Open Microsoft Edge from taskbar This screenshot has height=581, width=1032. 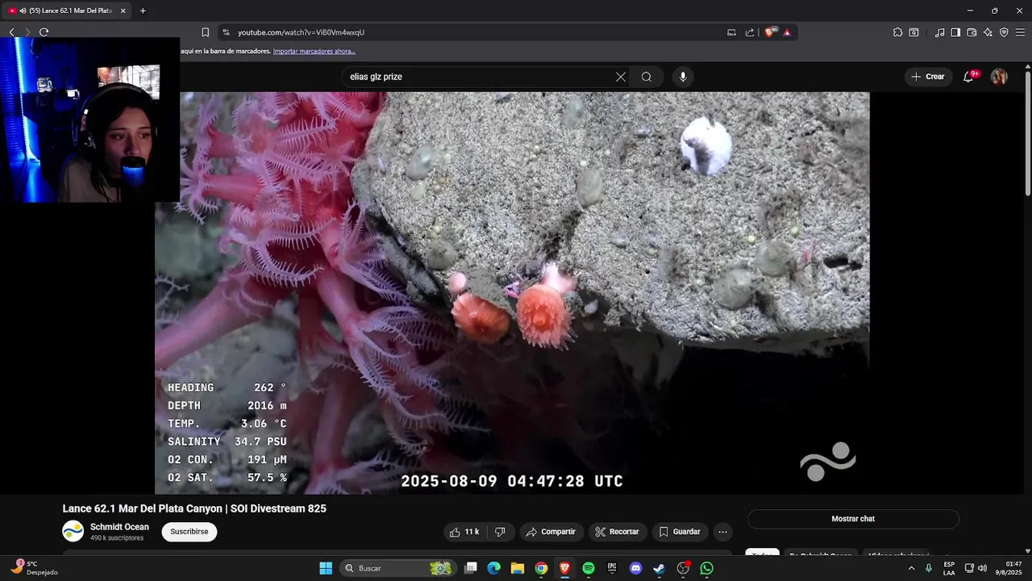(494, 568)
